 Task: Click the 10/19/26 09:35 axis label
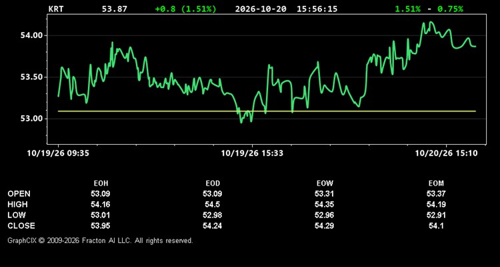58,154
